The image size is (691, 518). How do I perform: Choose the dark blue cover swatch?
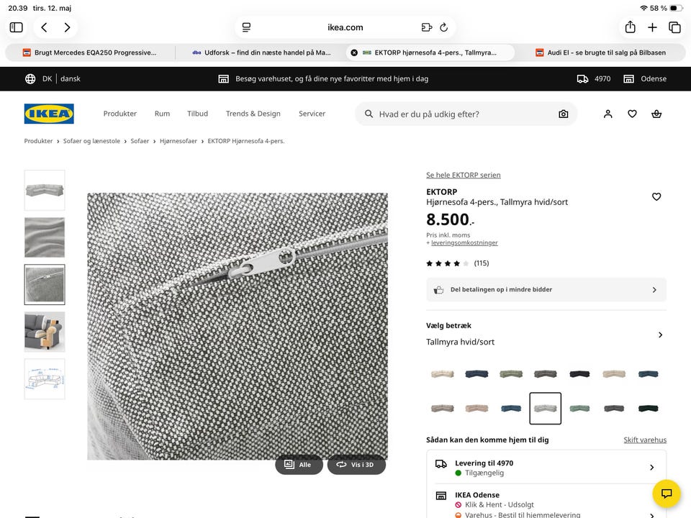click(477, 374)
